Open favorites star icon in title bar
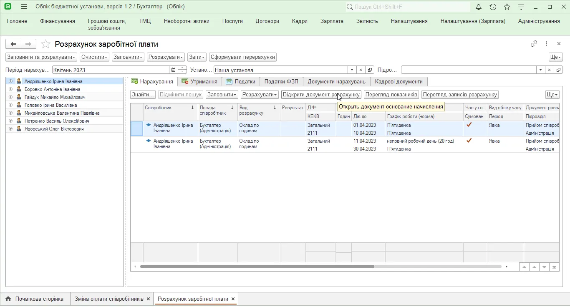 pyautogui.click(x=507, y=7)
